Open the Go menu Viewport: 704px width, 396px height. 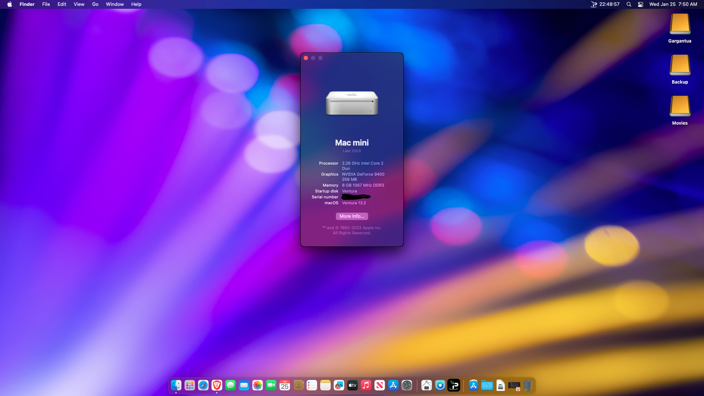pos(95,4)
